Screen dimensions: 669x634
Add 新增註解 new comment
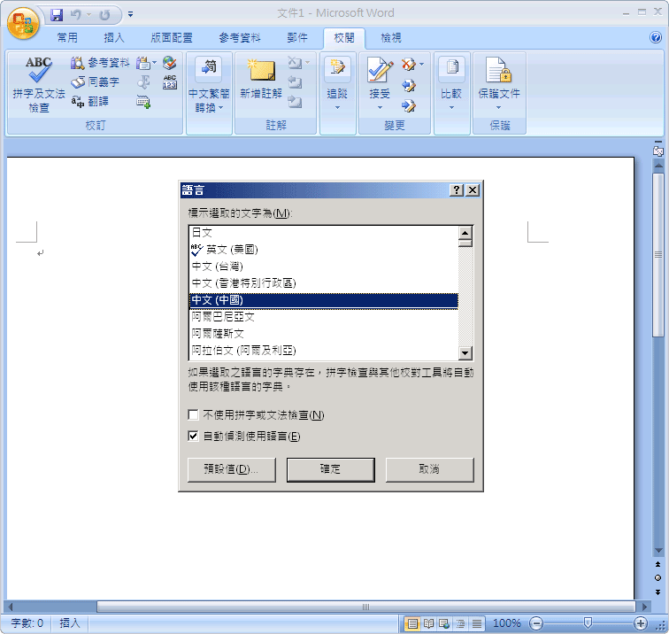click(261, 78)
